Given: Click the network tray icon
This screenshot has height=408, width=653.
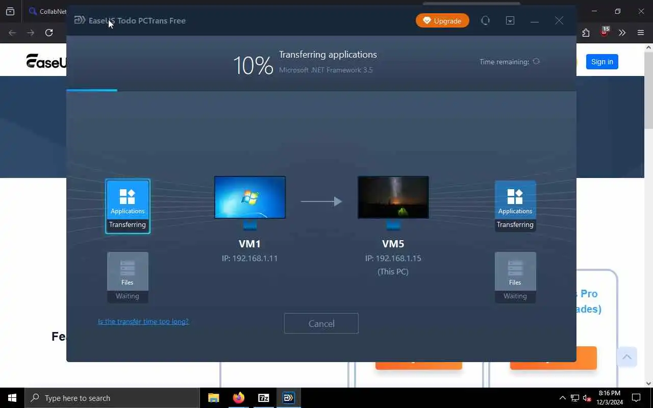Looking at the screenshot, I should pyautogui.click(x=575, y=398).
